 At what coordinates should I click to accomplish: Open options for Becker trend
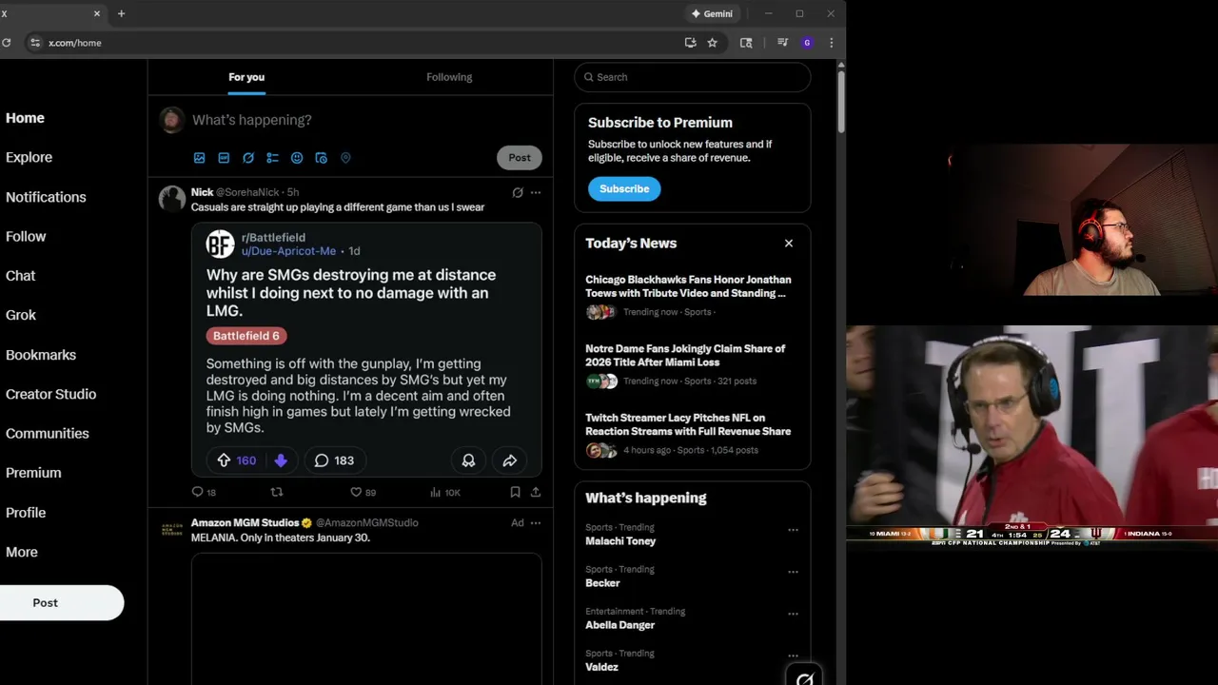pyautogui.click(x=793, y=572)
